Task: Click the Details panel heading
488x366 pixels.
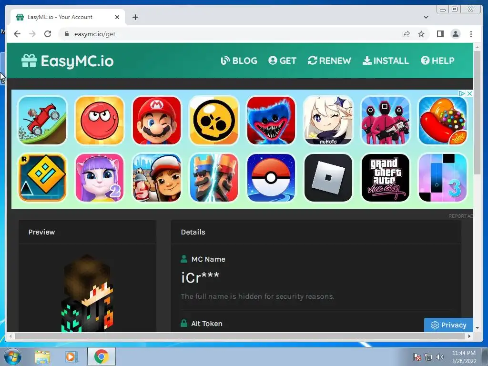Action: click(x=193, y=232)
